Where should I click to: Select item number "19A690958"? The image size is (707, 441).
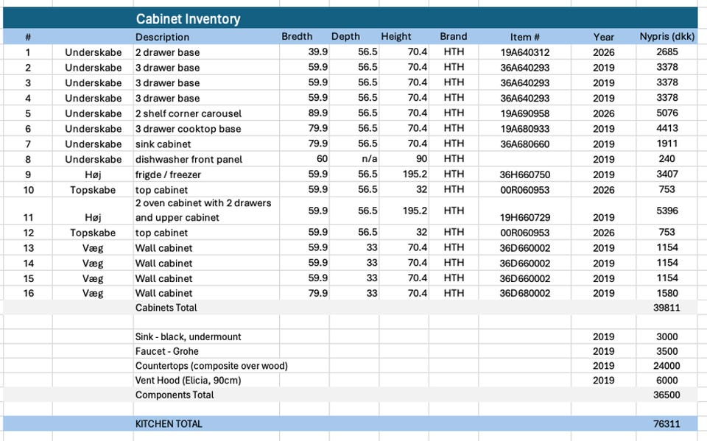(x=525, y=113)
